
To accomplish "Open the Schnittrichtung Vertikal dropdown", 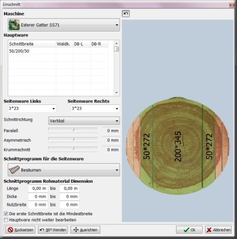I will tap(84, 121).
